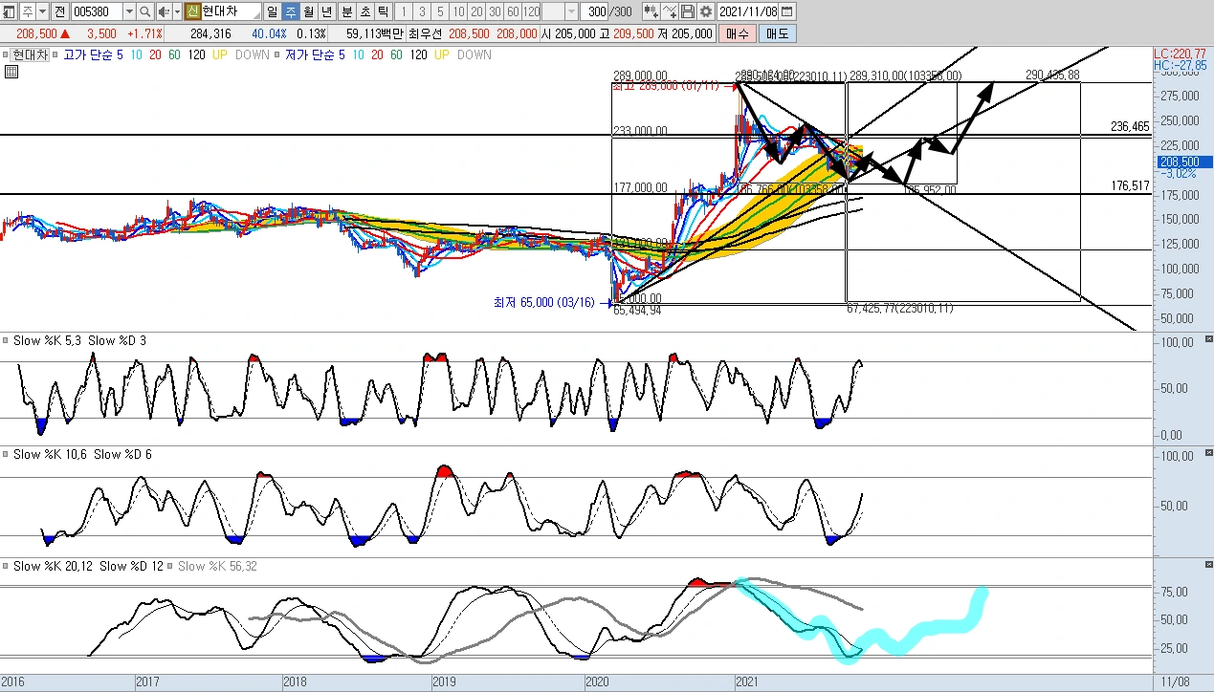Select the 주 weekly period button
The height and width of the screenshot is (692, 1214).
pyautogui.click(x=290, y=11)
